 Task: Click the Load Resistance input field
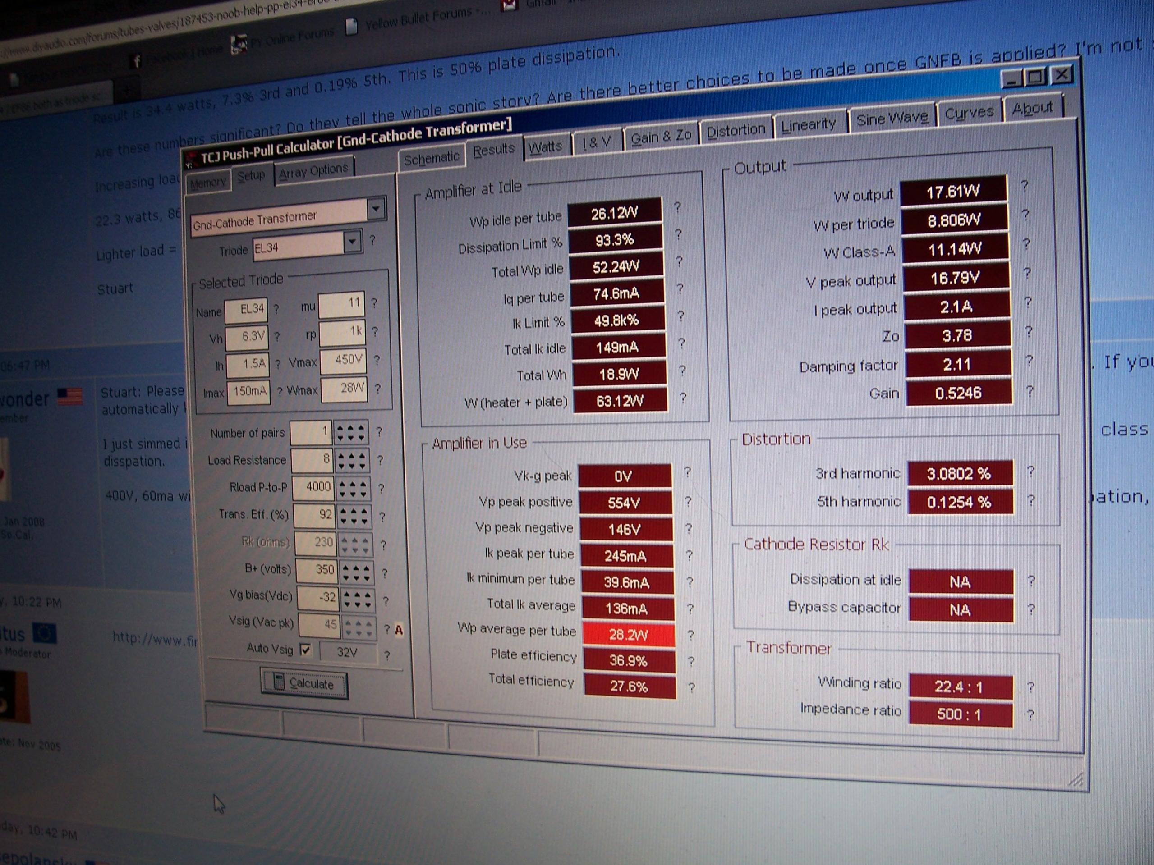click(x=312, y=460)
